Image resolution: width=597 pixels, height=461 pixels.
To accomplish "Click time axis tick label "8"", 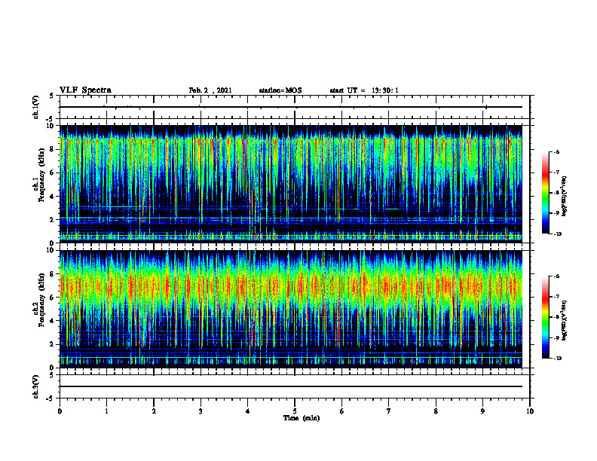I will [x=436, y=411].
